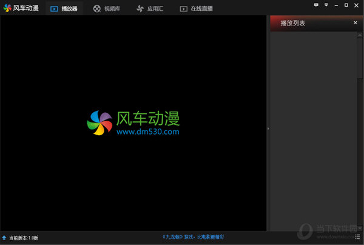Click the update arrow icon in status bar

[4, 237]
